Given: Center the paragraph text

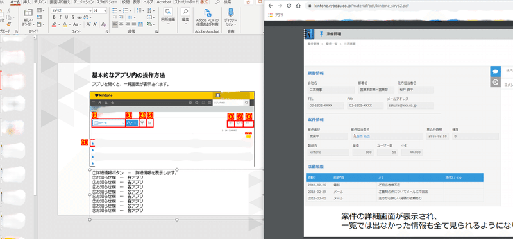Looking at the screenshot, I should tap(121, 24).
